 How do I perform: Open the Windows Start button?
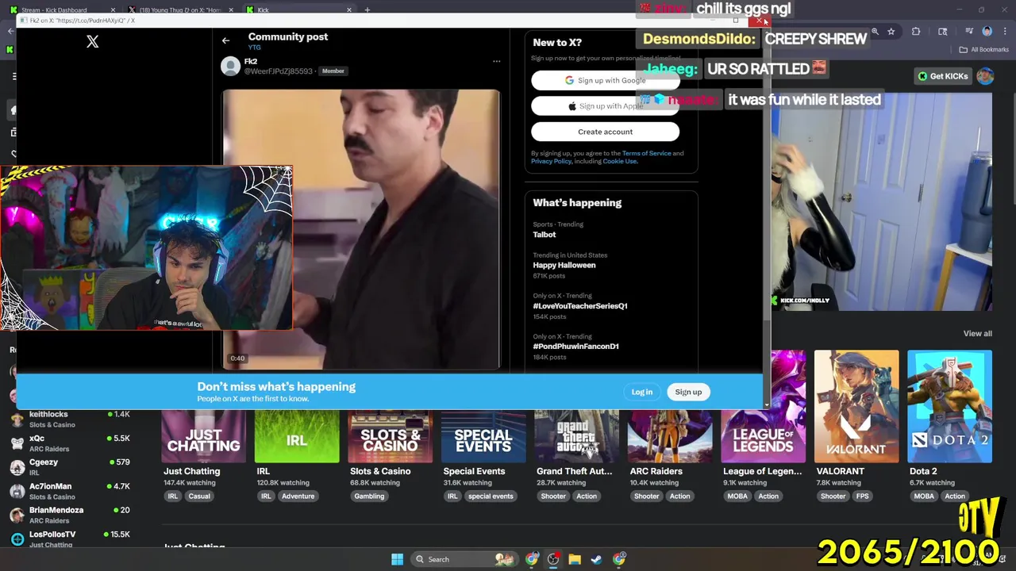[x=397, y=559]
